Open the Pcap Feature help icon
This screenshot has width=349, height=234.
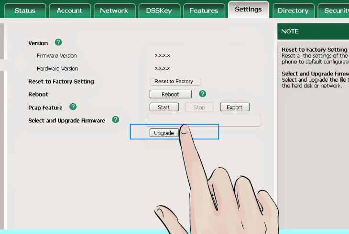(x=73, y=106)
